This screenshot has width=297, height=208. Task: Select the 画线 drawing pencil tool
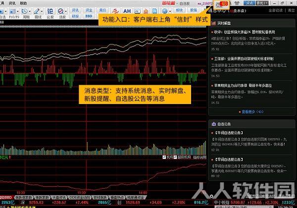pos(36,11)
